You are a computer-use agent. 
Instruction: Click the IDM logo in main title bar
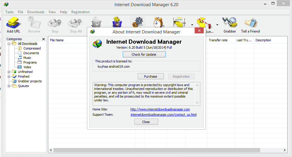click(6, 4)
